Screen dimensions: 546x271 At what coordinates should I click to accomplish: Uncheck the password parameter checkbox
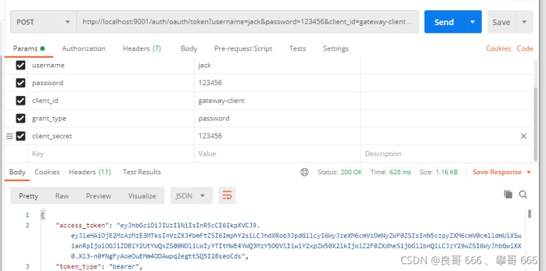[x=20, y=82]
